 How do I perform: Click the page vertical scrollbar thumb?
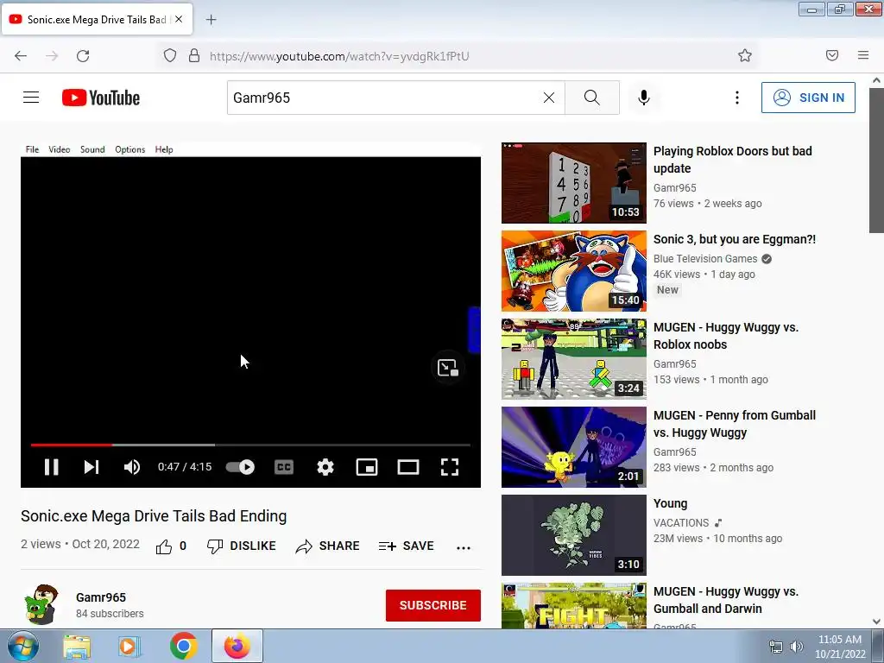point(876,161)
